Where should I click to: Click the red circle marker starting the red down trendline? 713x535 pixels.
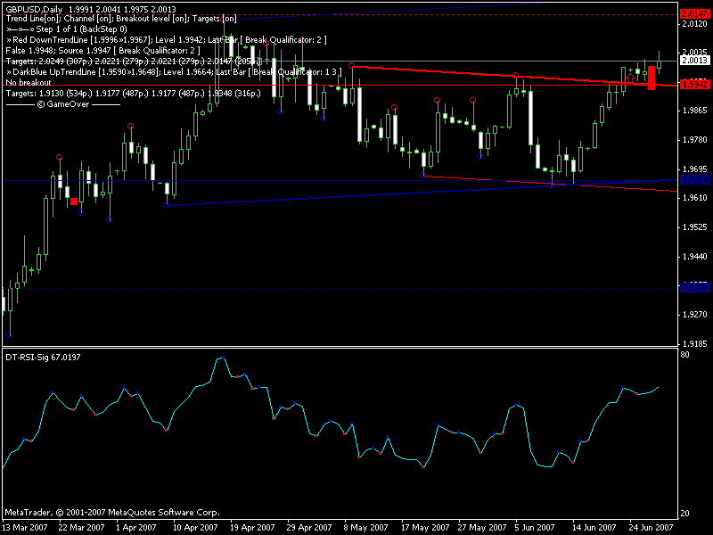352,65
